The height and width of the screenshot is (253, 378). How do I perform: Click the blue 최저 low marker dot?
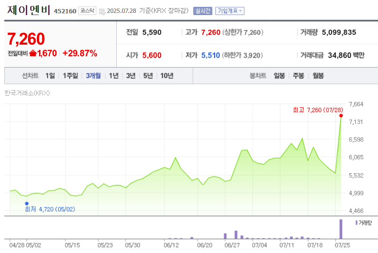click(27, 204)
